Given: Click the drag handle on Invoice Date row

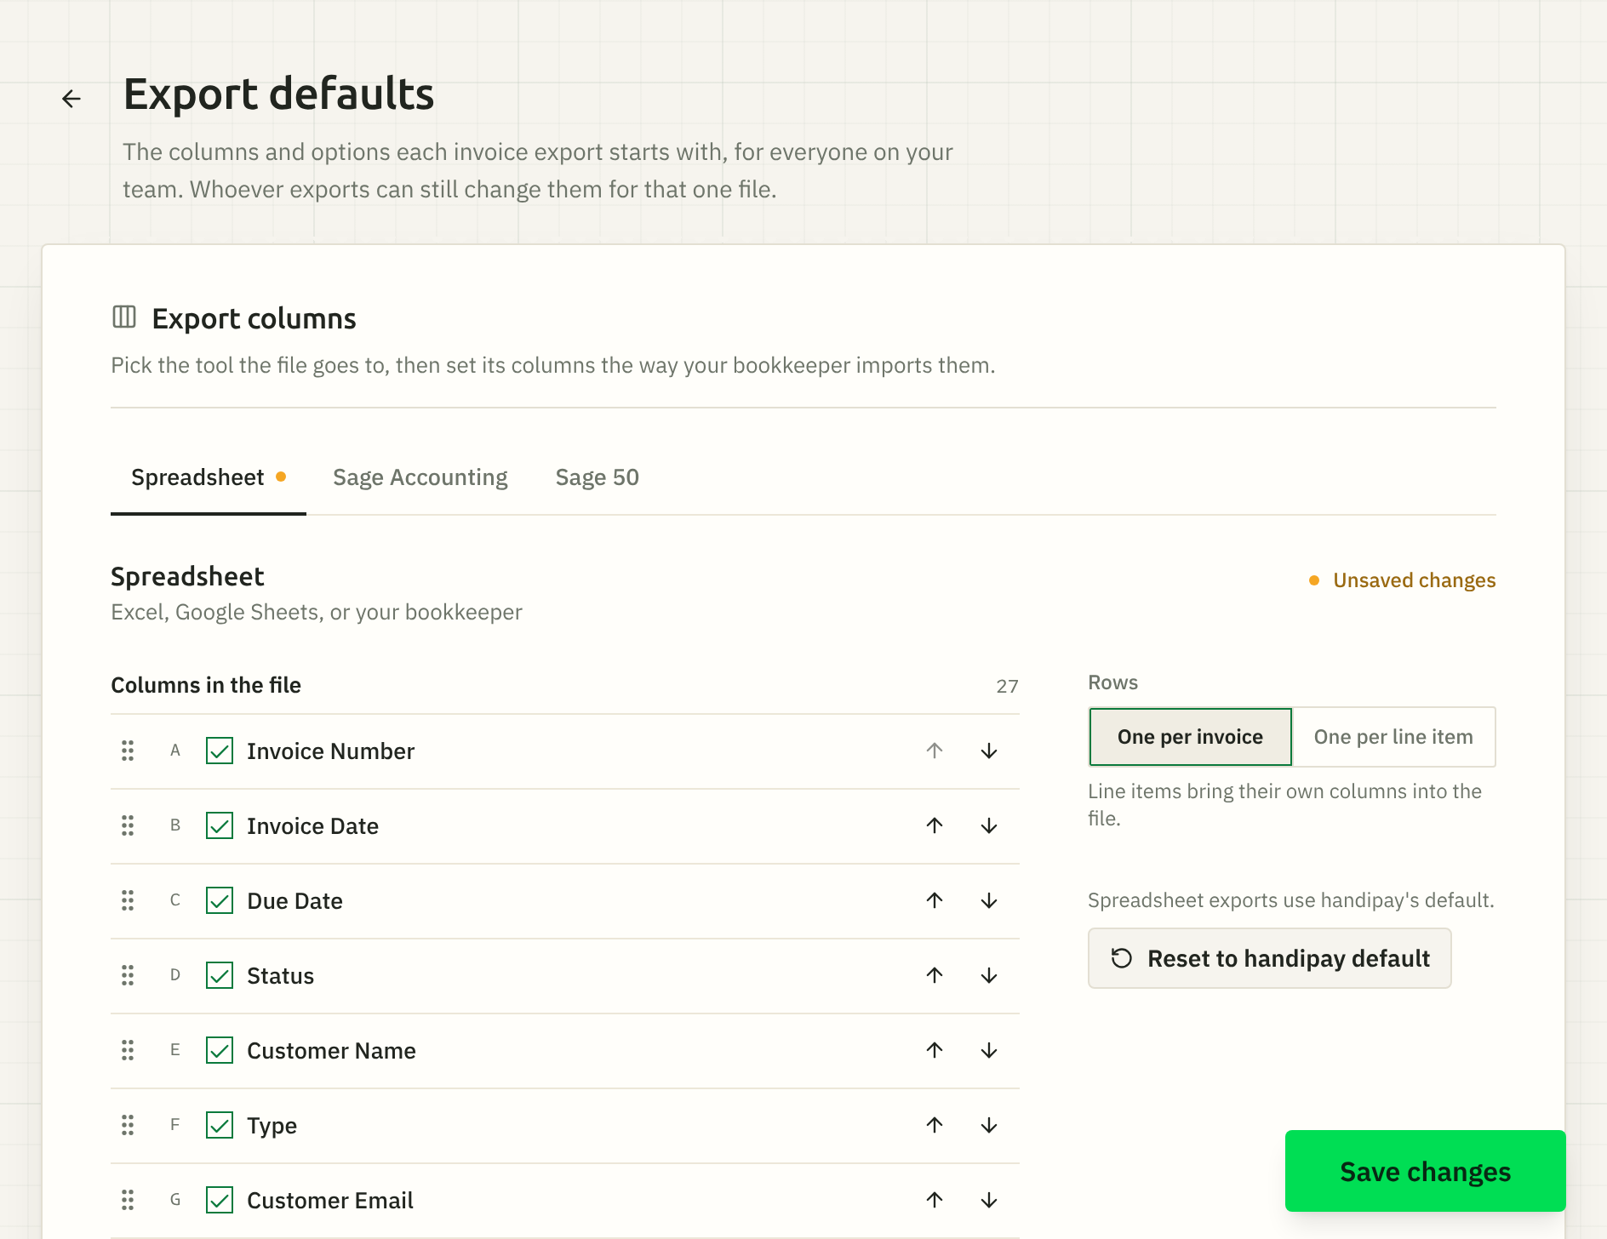Looking at the screenshot, I should (x=128, y=825).
